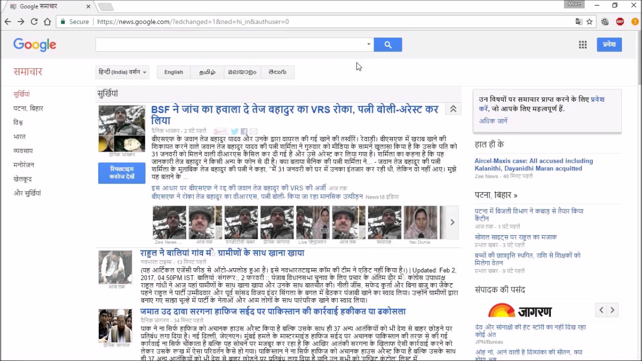Image resolution: width=642 pixels, height=361 pixels.
Task: Switch to తెలుగు edition
Action: pyautogui.click(x=277, y=72)
